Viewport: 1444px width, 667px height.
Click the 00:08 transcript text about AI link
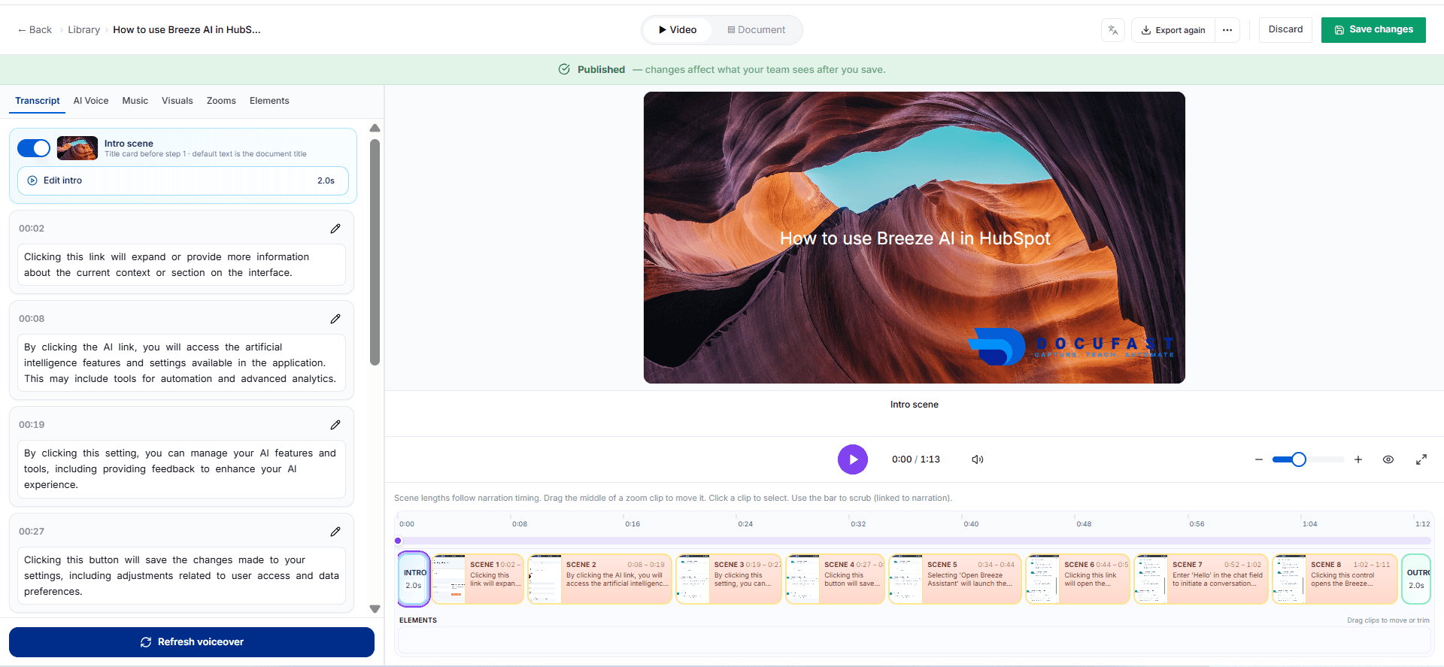click(x=181, y=363)
